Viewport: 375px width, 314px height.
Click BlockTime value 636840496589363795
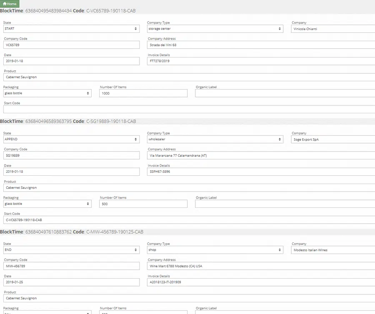(x=49, y=122)
